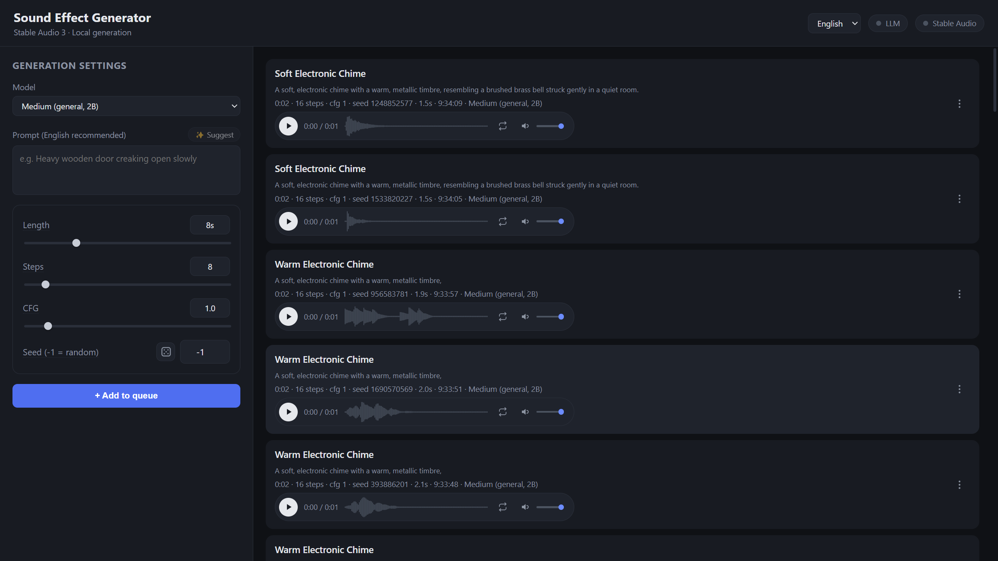Viewport: 998px width, 561px height.
Task: Open the Model dropdown
Action: (126, 106)
